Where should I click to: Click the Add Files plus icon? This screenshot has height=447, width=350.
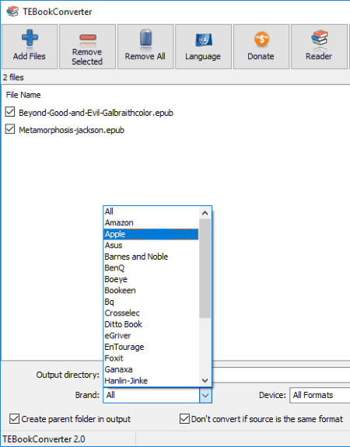click(30, 37)
